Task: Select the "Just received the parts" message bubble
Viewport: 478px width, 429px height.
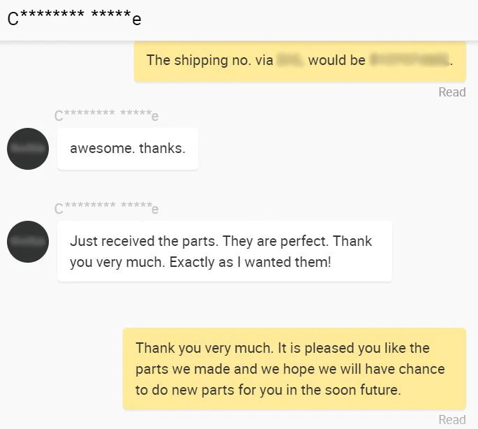Action: [x=224, y=252]
